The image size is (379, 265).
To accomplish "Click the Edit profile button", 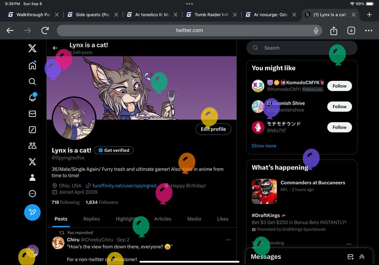I will (x=213, y=129).
